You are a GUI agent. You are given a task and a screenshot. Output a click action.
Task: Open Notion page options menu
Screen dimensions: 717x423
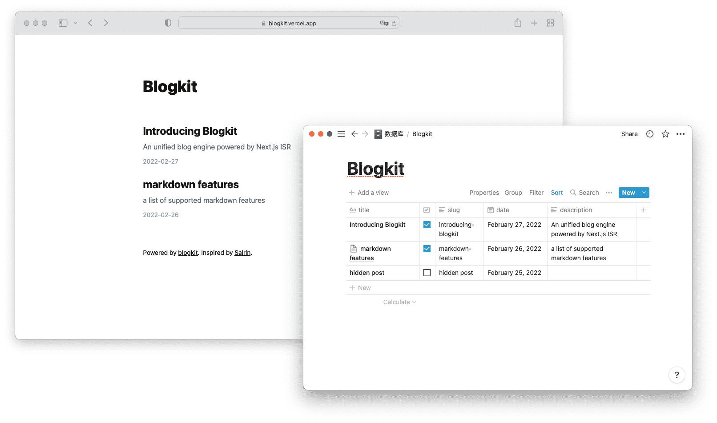[681, 134]
